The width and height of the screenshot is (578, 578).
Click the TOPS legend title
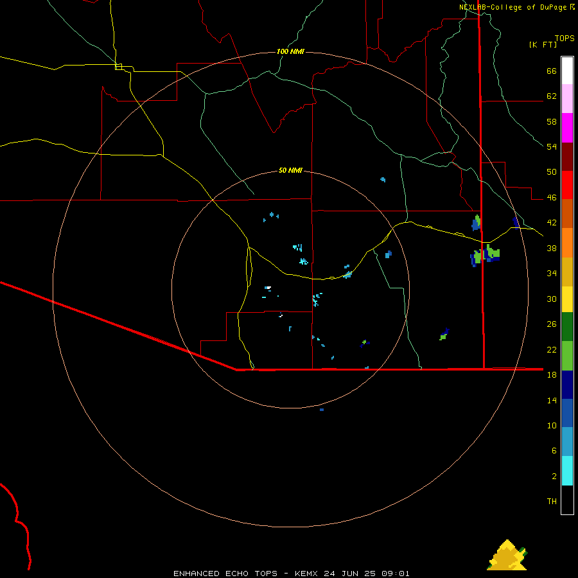(x=565, y=38)
